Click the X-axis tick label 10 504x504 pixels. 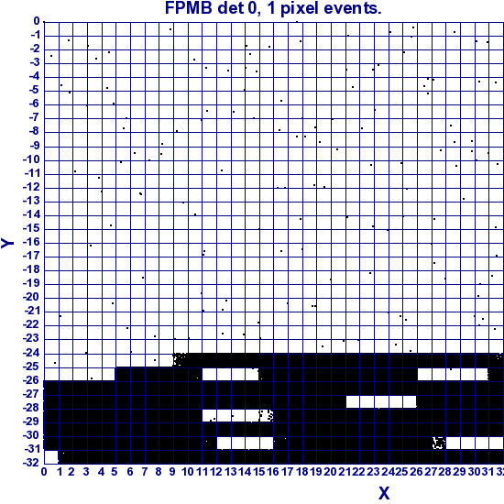click(188, 472)
